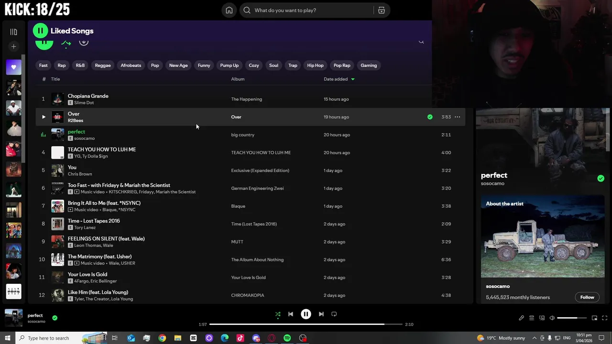Skip to the previous track
The height and width of the screenshot is (344, 612).
pyautogui.click(x=290, y=314)
